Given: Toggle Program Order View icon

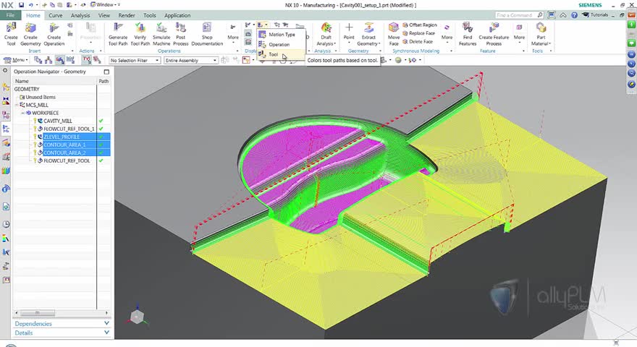Looking at the screenshot, I should (x=38, y=60).
